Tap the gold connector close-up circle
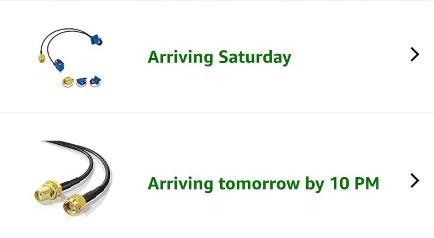The image size is (434, 238). (68, 82)
